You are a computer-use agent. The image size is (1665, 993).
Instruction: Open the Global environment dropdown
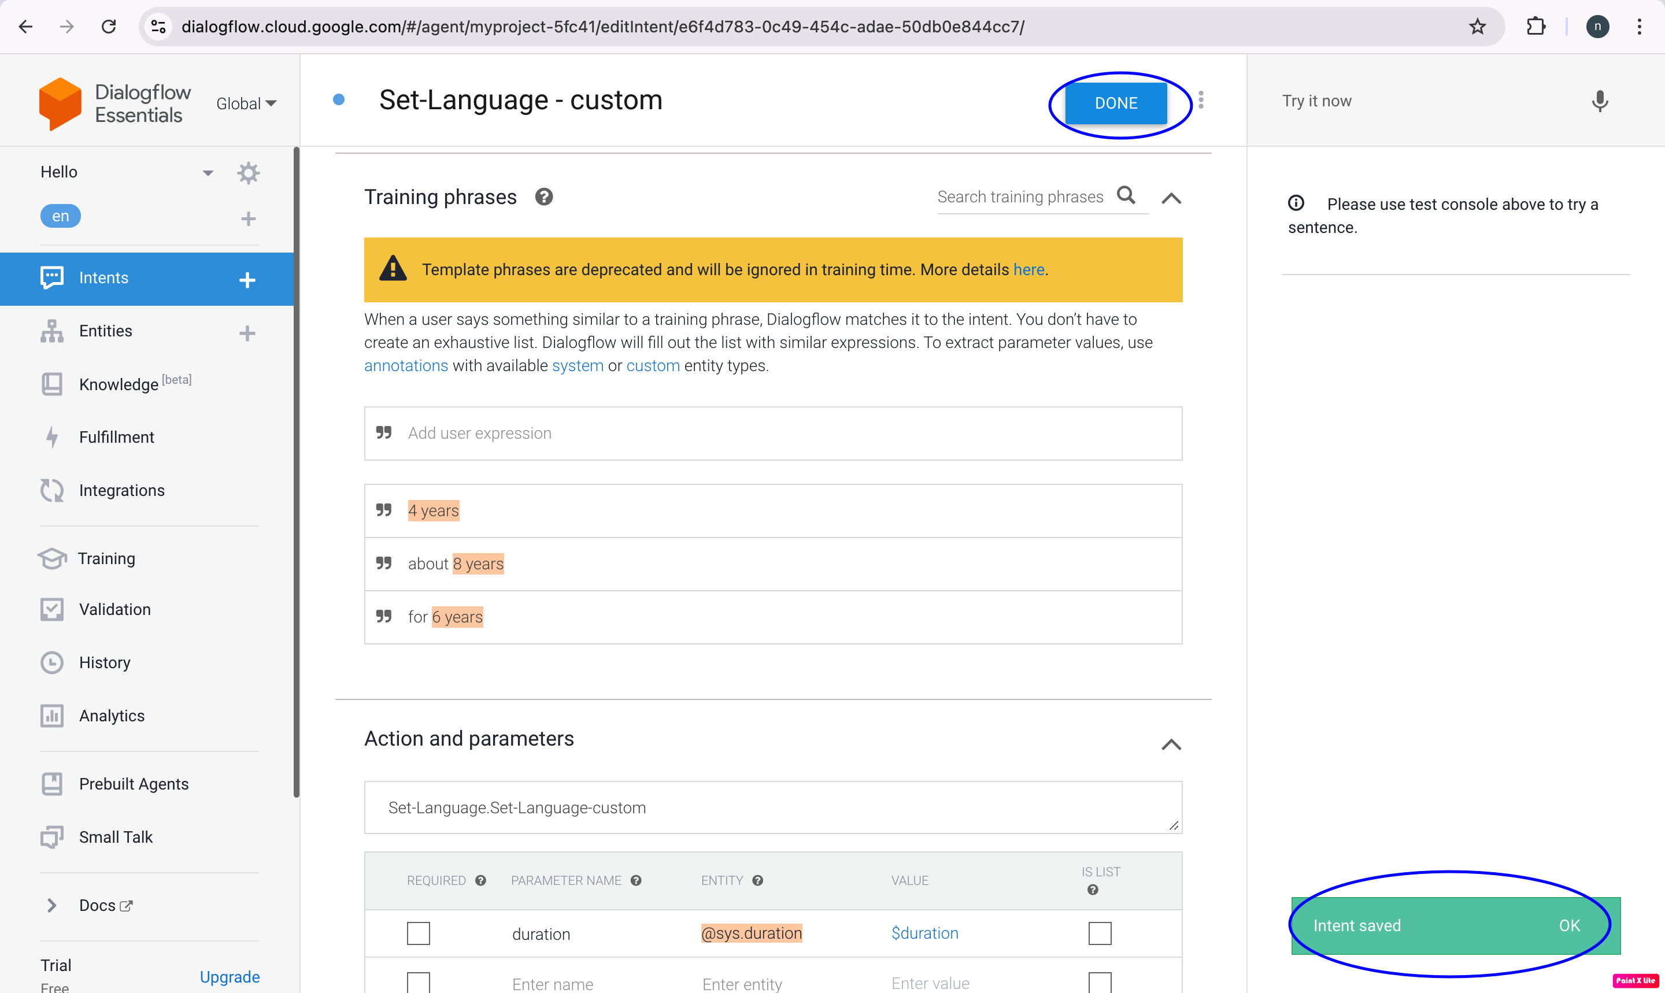246,103
